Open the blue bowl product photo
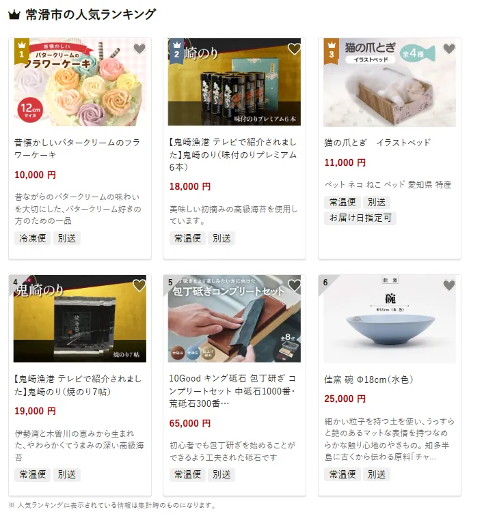497x531 pixels. tap(390, 319)
